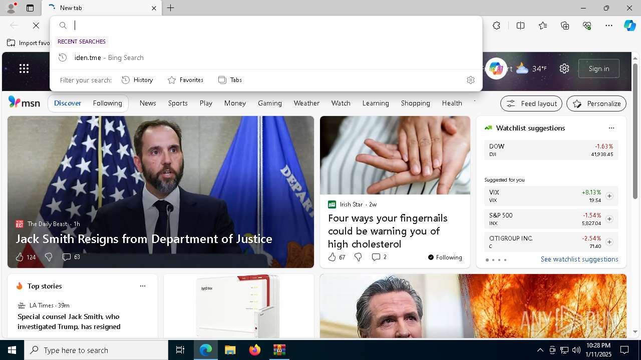Like the Irish Star fingernails article

pos(337,257)
